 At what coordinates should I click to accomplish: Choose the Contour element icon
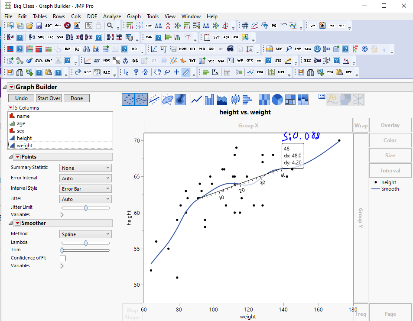180,100
